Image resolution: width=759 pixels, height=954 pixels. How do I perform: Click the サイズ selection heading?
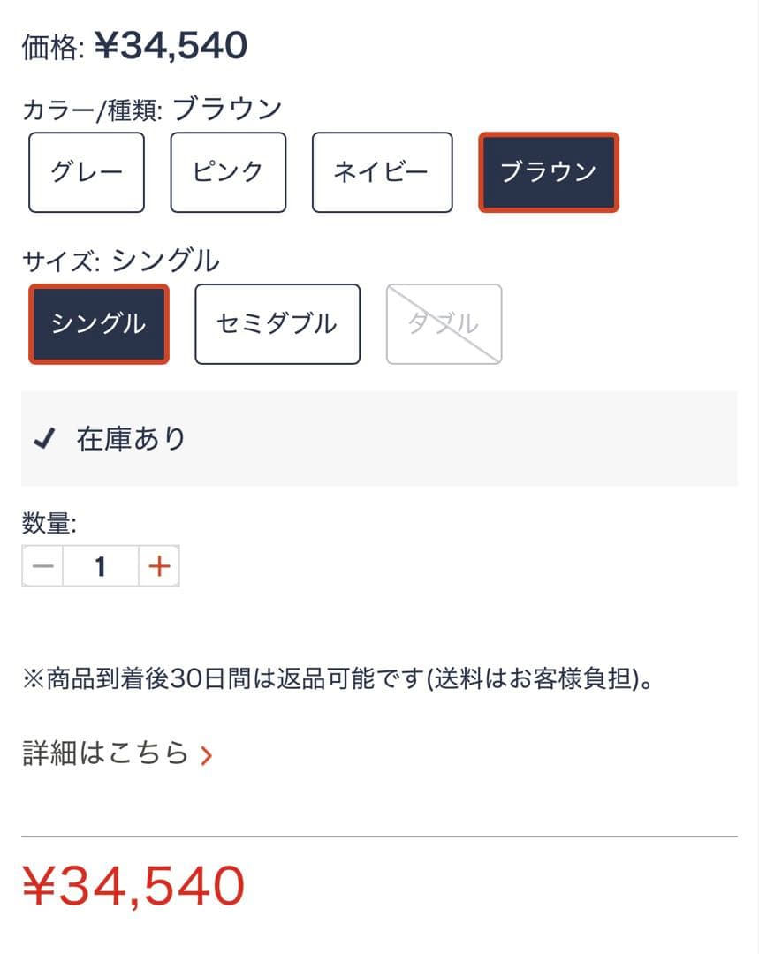(x=56, y=259)
